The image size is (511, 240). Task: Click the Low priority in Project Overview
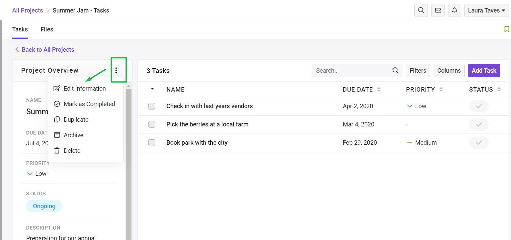coord(36,174)
